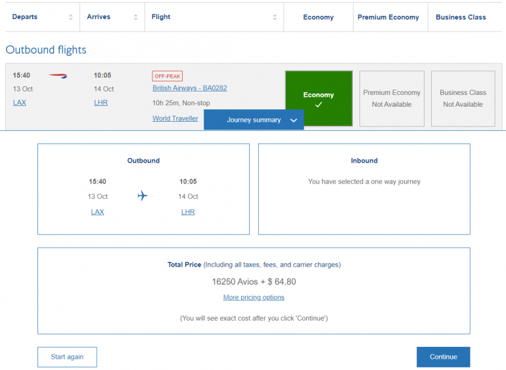The image size is (506, 370).
Task: Sort by Flight column arrows
Action: pos(273,17)
